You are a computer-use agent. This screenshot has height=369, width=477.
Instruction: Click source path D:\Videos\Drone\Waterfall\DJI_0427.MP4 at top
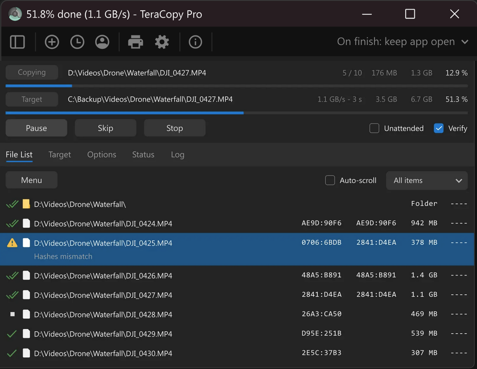[x=137, y=73]
